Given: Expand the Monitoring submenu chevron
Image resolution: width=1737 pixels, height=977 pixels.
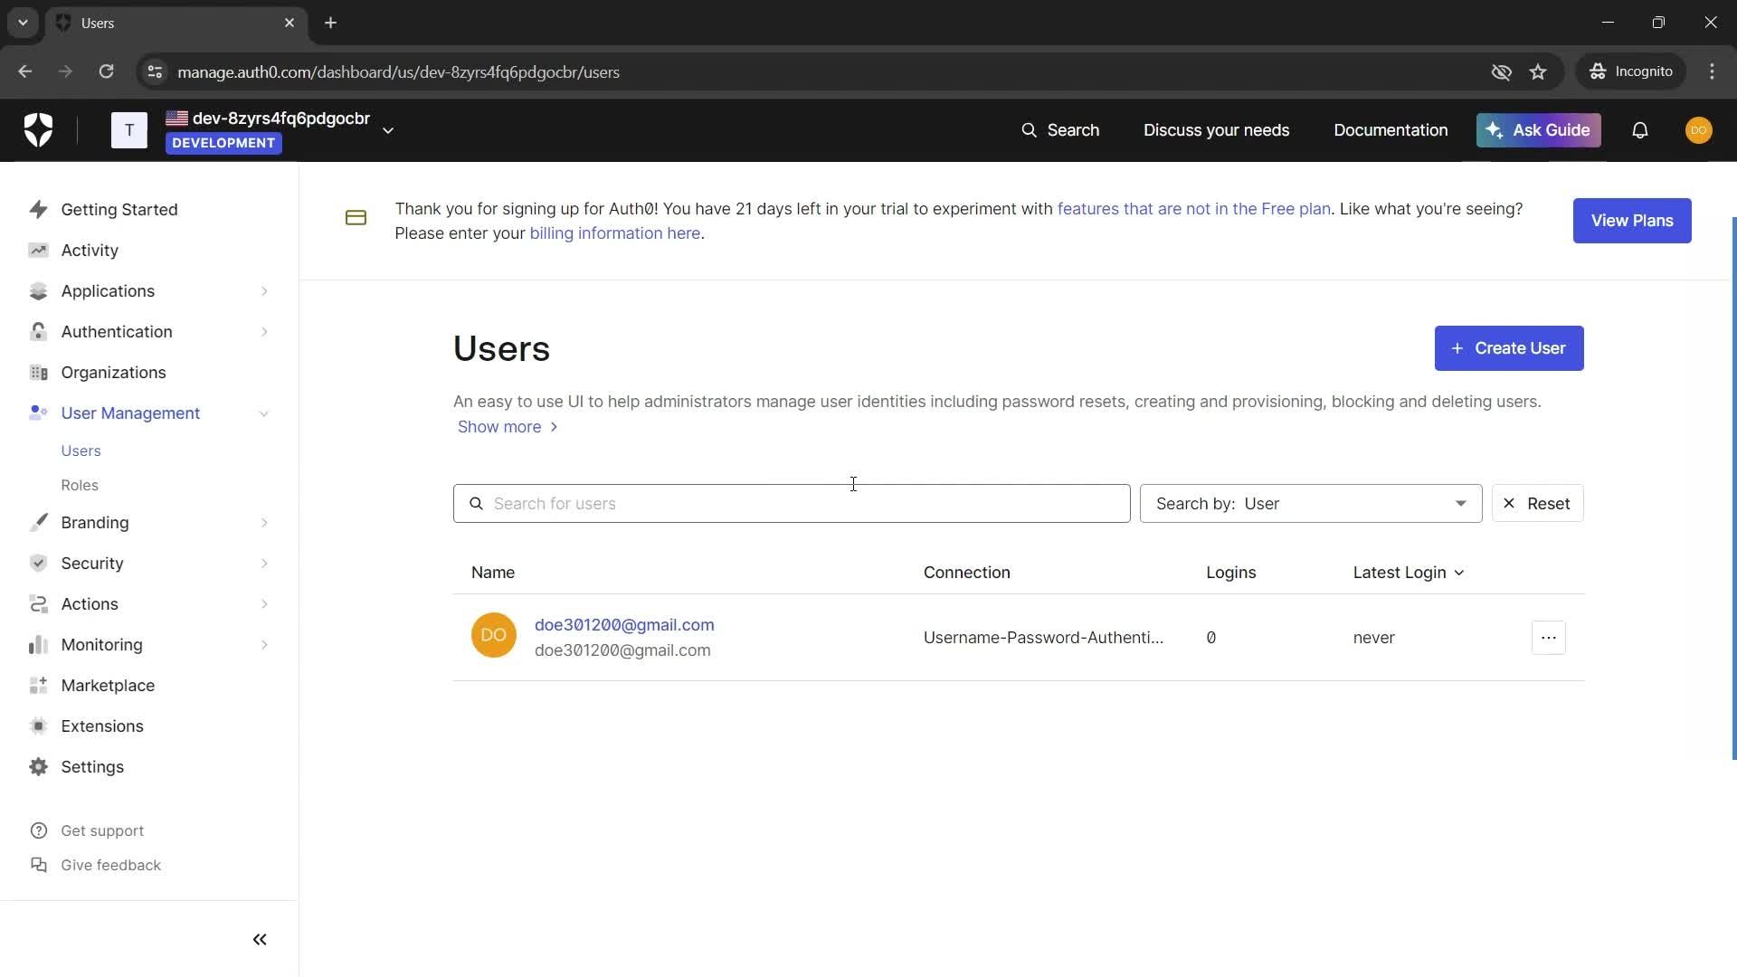Looking at the screenshot, I should pos(264,644).
